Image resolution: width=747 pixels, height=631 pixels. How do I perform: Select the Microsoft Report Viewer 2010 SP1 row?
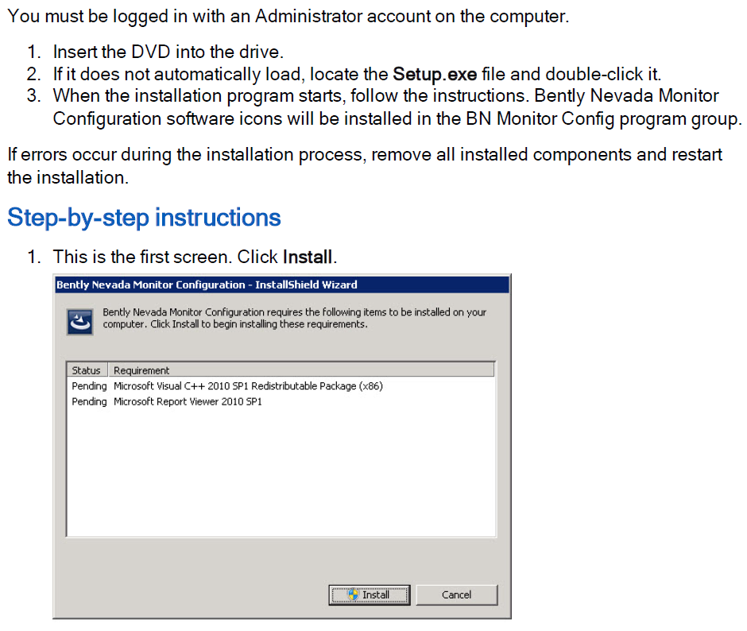pyautogui.click(x=281, y=402)
